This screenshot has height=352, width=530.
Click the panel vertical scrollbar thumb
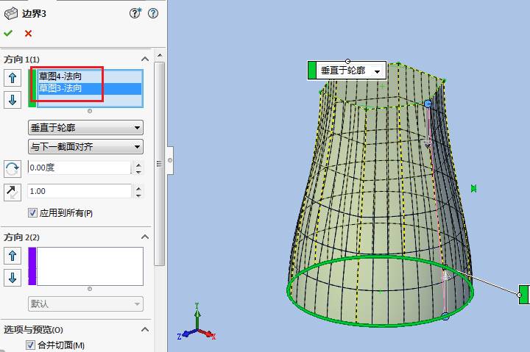tap(160, 164)
